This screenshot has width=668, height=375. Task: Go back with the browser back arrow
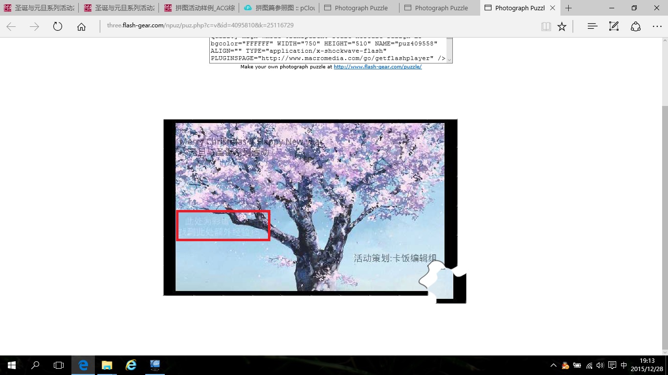[x=11, y=27]
